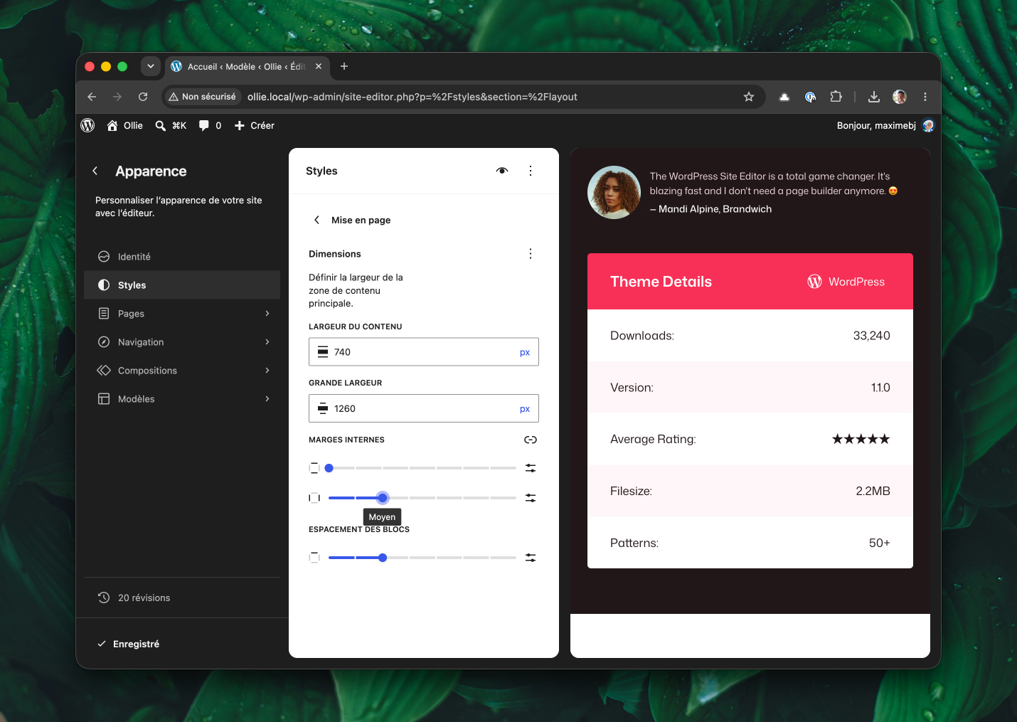Open Styles panel more options menu
The height and width of the screenshot is (722, 1017).
click(x=531, y=171)
